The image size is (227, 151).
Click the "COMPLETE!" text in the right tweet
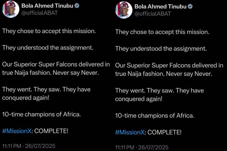164,132
